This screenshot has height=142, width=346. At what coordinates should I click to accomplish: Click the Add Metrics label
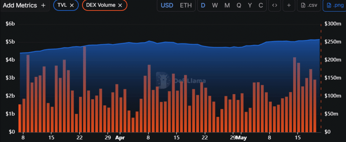pos(19,5)
